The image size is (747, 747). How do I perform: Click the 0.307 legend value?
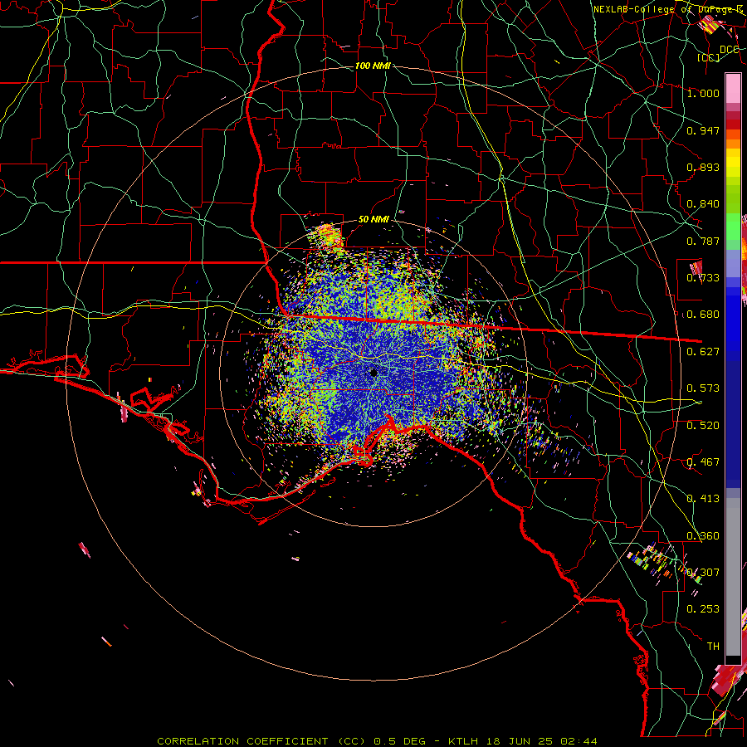click(x=703, y=573)
